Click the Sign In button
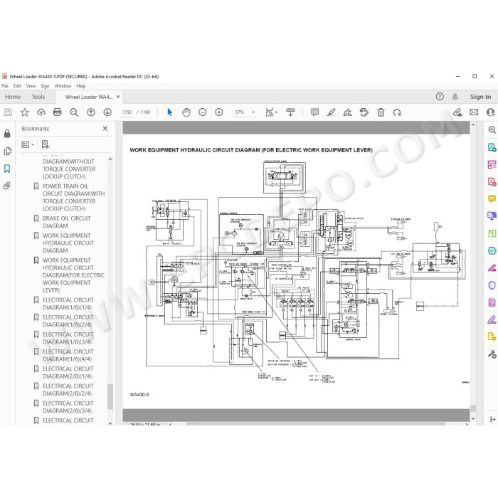The width and height of the screenshot is (498, 498). (x=480, y=97)
